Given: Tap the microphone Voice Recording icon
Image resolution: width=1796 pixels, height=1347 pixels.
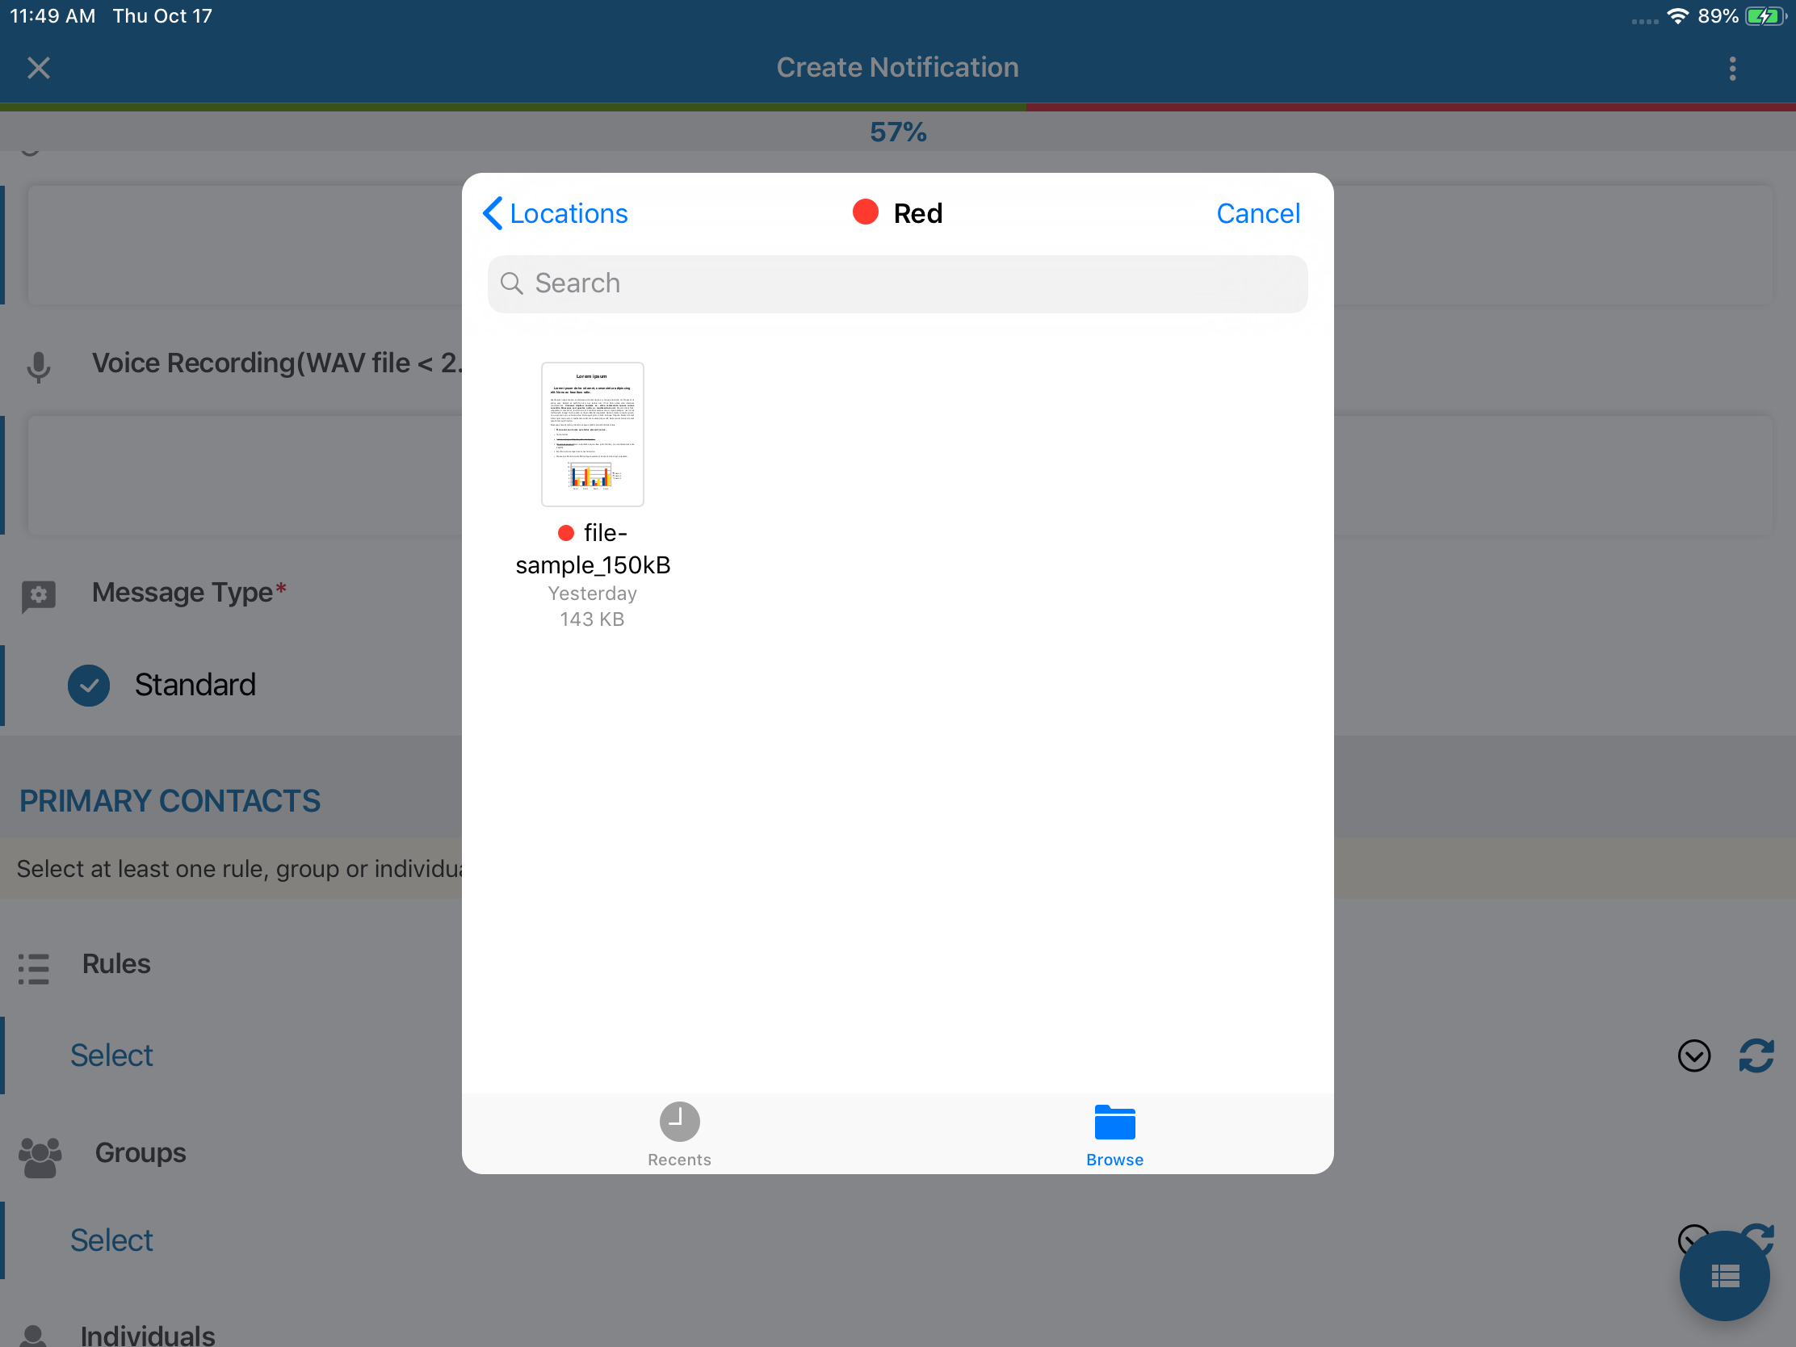Looking at the screenshot, I should (x=38, y=366).
